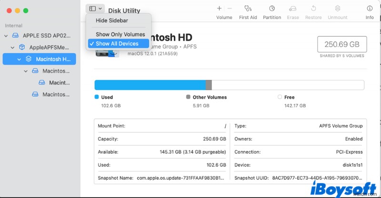Click the Internal sidebar section header

click(x=14, y=26)
